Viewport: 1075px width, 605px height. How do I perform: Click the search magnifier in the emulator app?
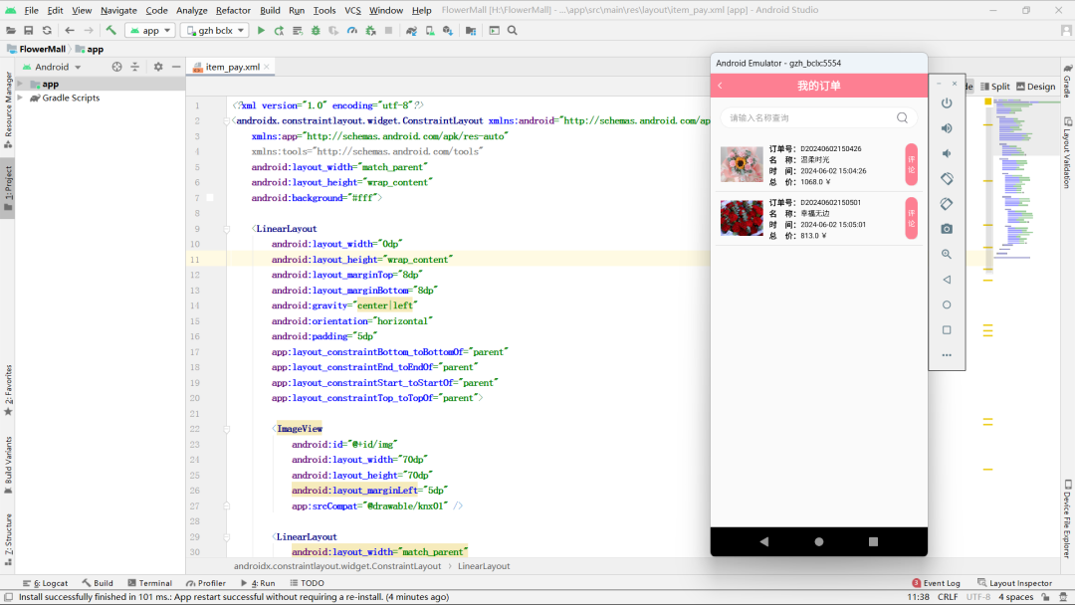902,117
